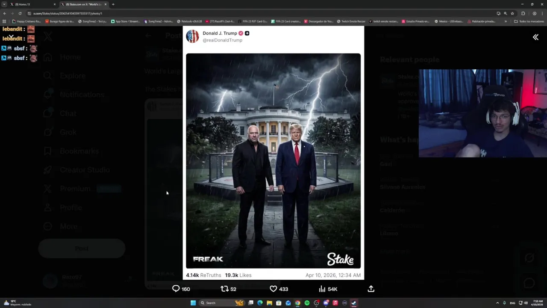
Task: Open the 'App Store / Streaml...' bookmark
Action: tap(125, 21)
